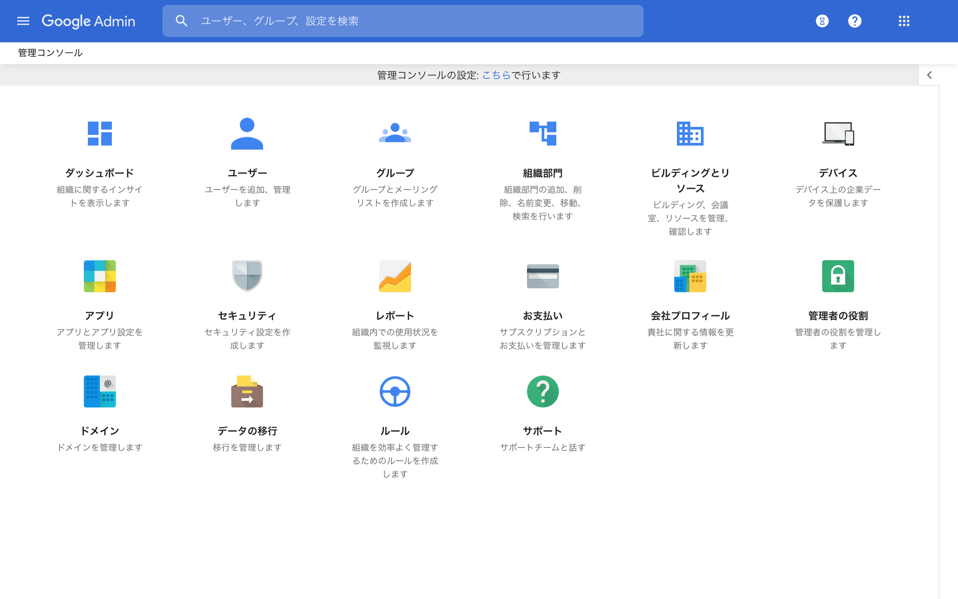Click the Security (セキュリティ) shield icon

[x=247, y=276]
